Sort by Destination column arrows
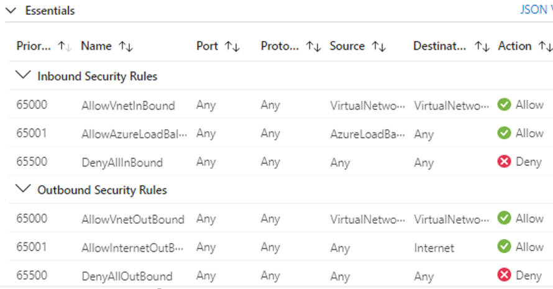 [482, 46]
